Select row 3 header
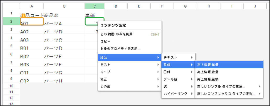 point(11,29)
